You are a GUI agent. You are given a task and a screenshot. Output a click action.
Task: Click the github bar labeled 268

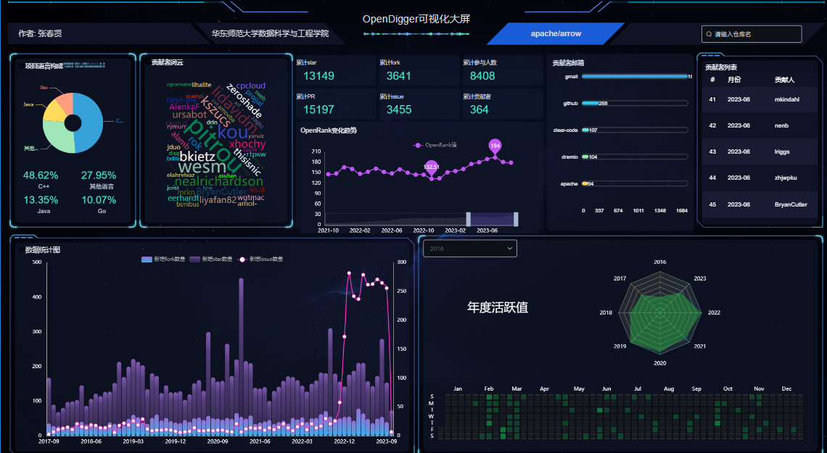tap(591, 103)
